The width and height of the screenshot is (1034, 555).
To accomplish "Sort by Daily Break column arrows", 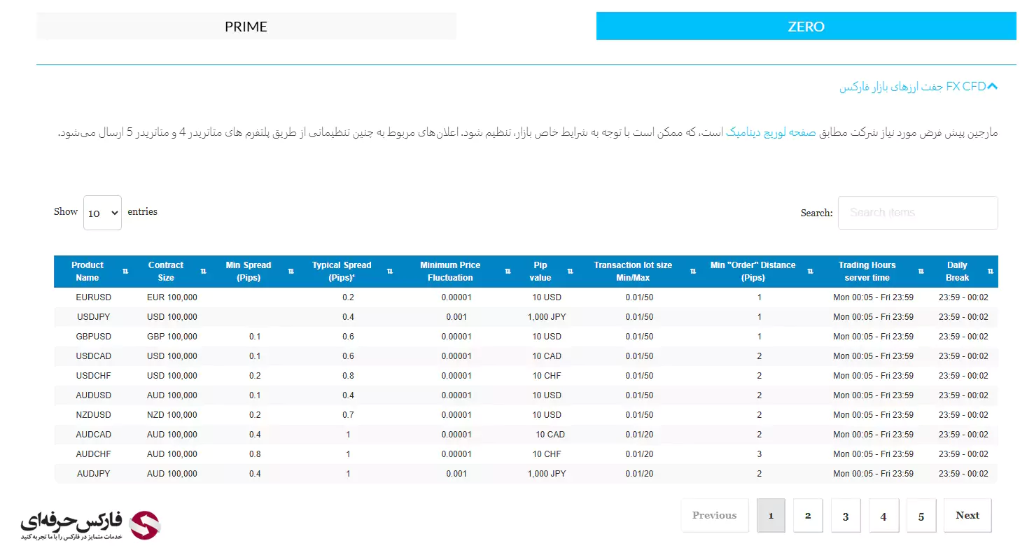I will pyautogui.click(x=990, y=272).
